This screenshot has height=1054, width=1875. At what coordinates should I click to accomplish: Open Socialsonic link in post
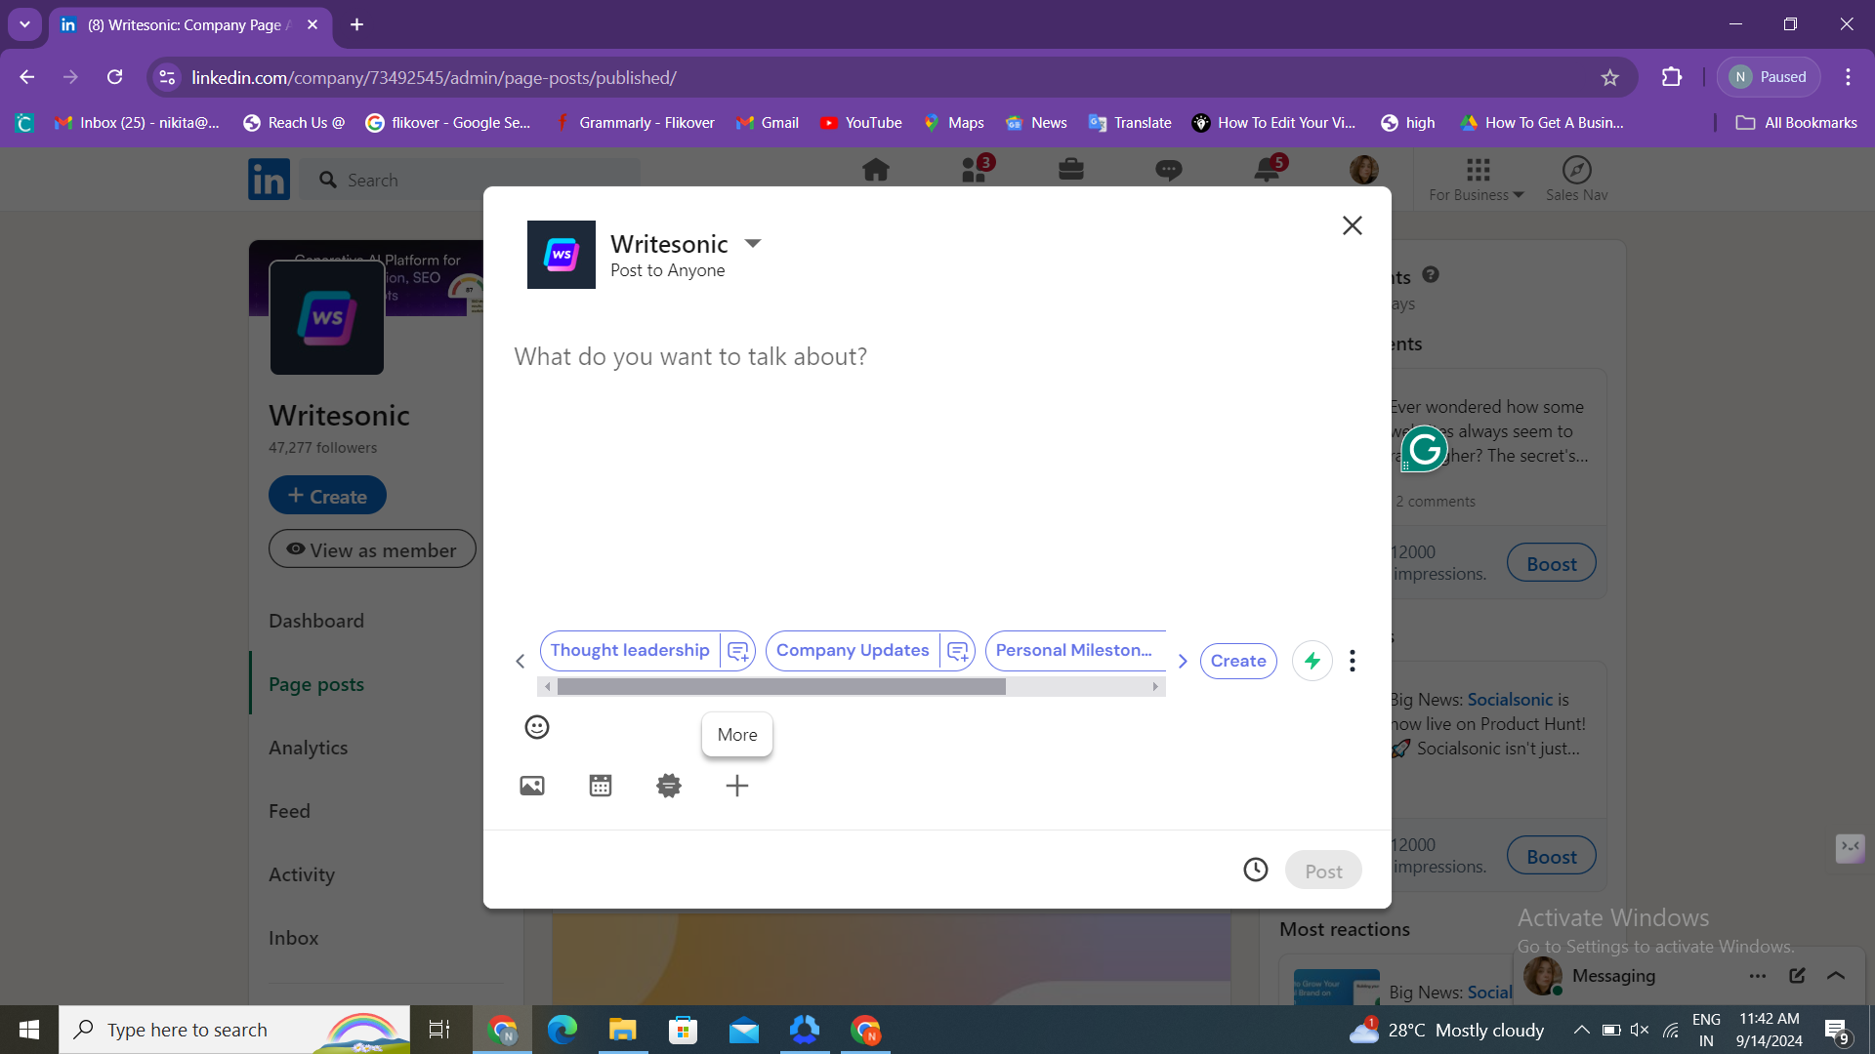click(x=1510, y=700)
